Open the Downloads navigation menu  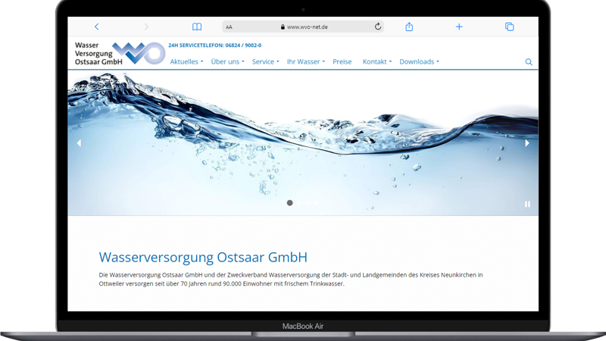coord(419,61)
